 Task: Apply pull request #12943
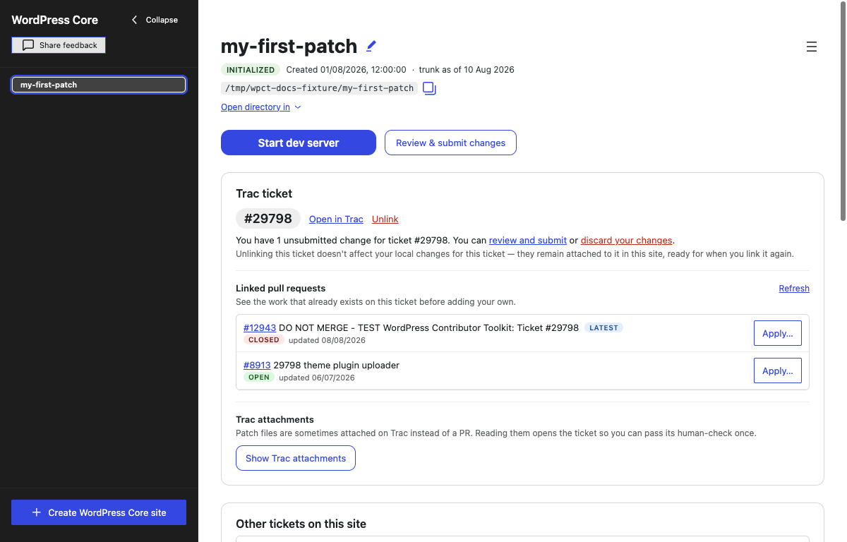[x=778, y=333]
